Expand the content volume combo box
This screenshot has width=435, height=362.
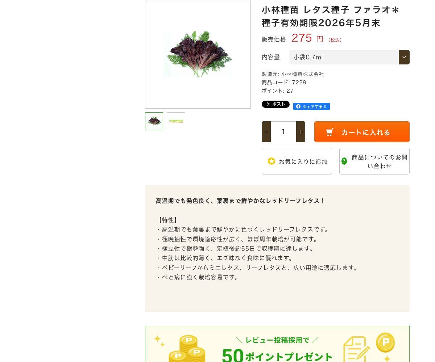pos(344,57)
